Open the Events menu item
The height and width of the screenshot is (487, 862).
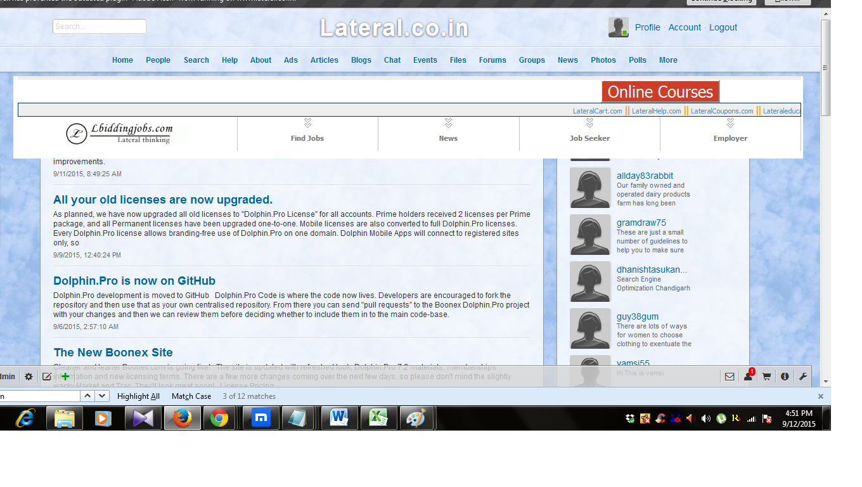pyautogui.click(x=425, y=60)
